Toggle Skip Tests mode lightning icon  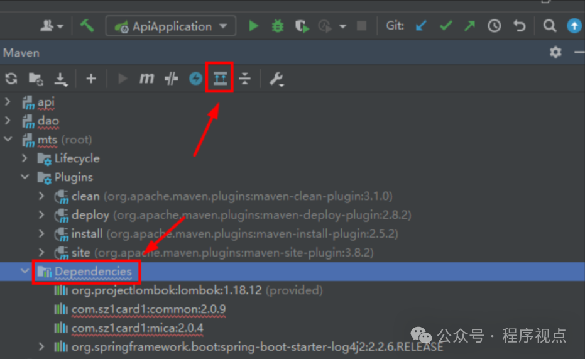click(x=195, y=79)
